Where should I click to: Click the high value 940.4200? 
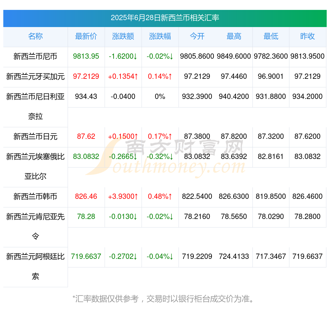click(234, 97)
